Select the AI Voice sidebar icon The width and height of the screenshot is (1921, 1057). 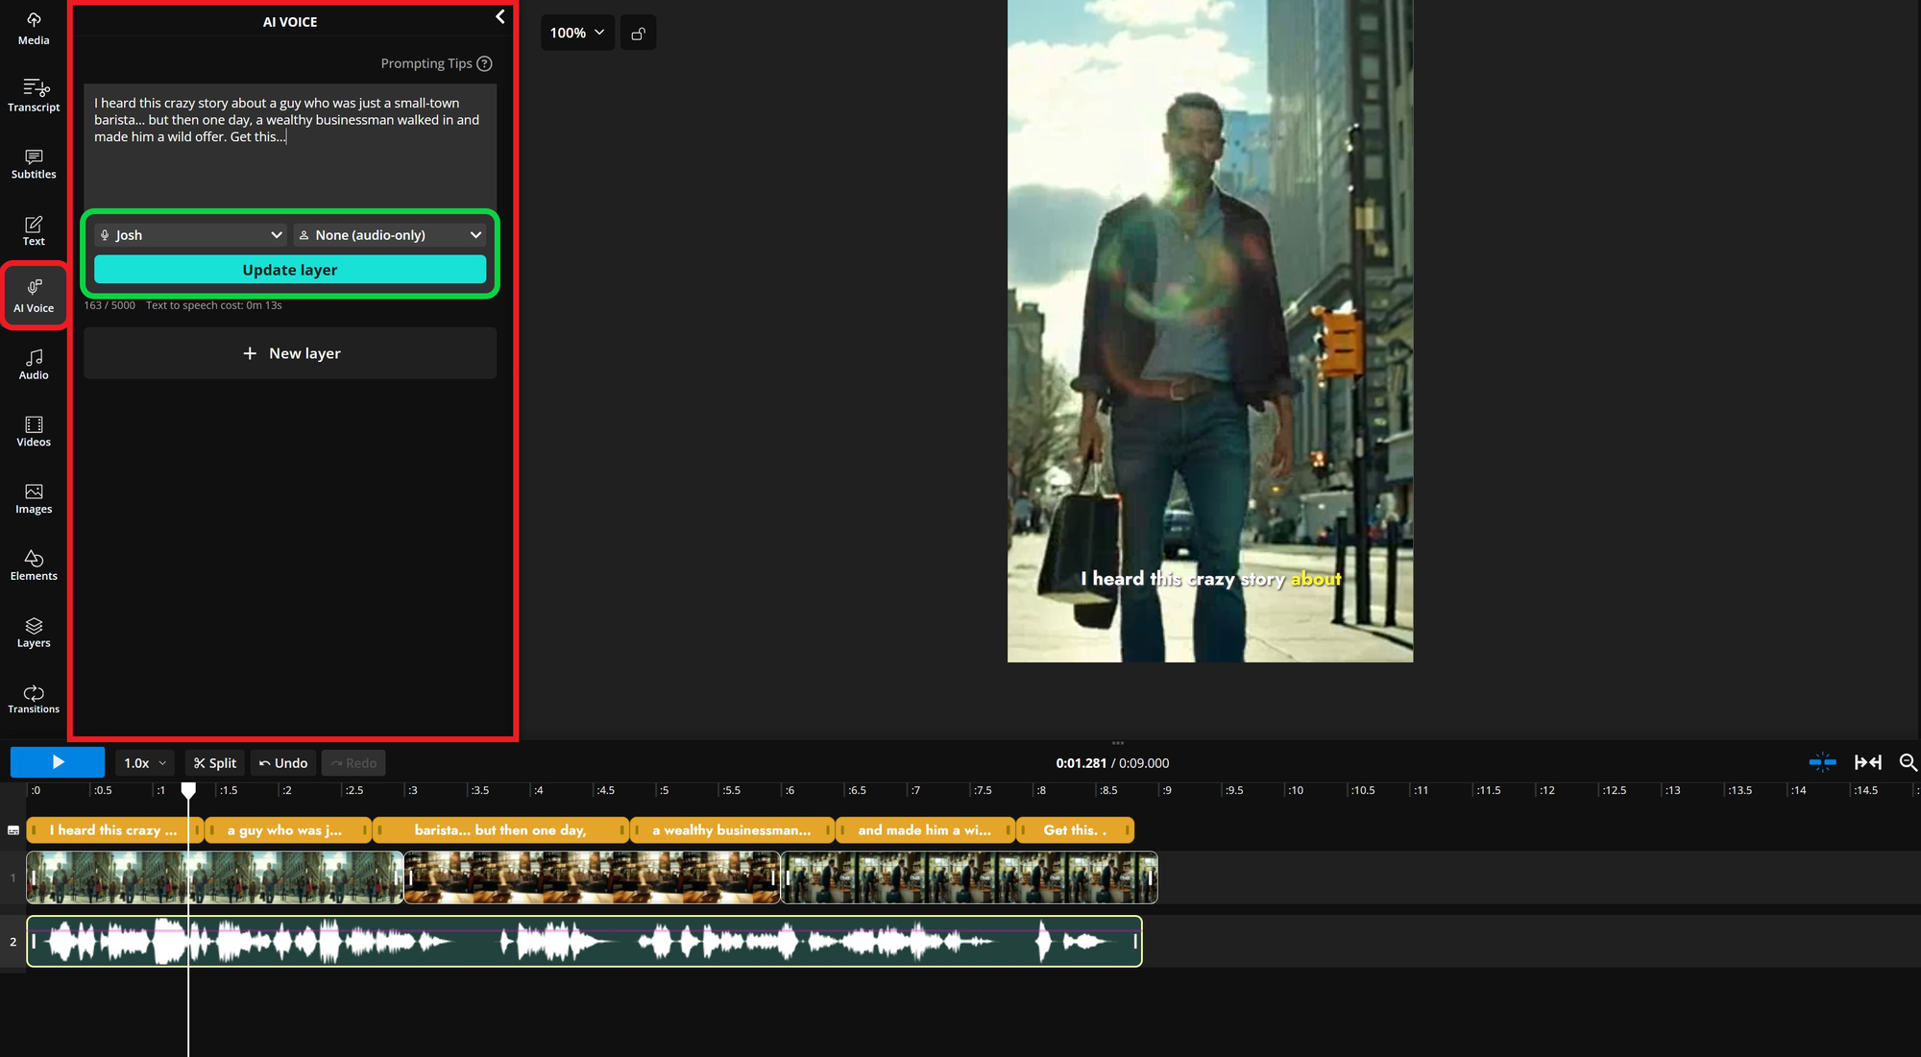(34, 296)
